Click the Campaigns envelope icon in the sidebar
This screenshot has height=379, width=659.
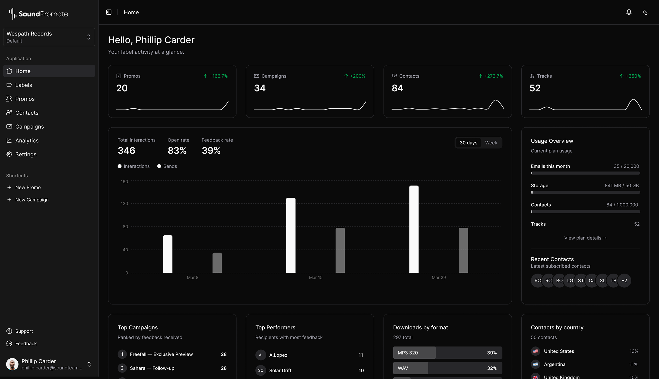9,126
